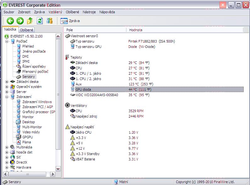Screen dimensions: 250x185
Task: Click the Napájecí napětí warning icon
Action: pyautogui.click(x=68, y=127)
